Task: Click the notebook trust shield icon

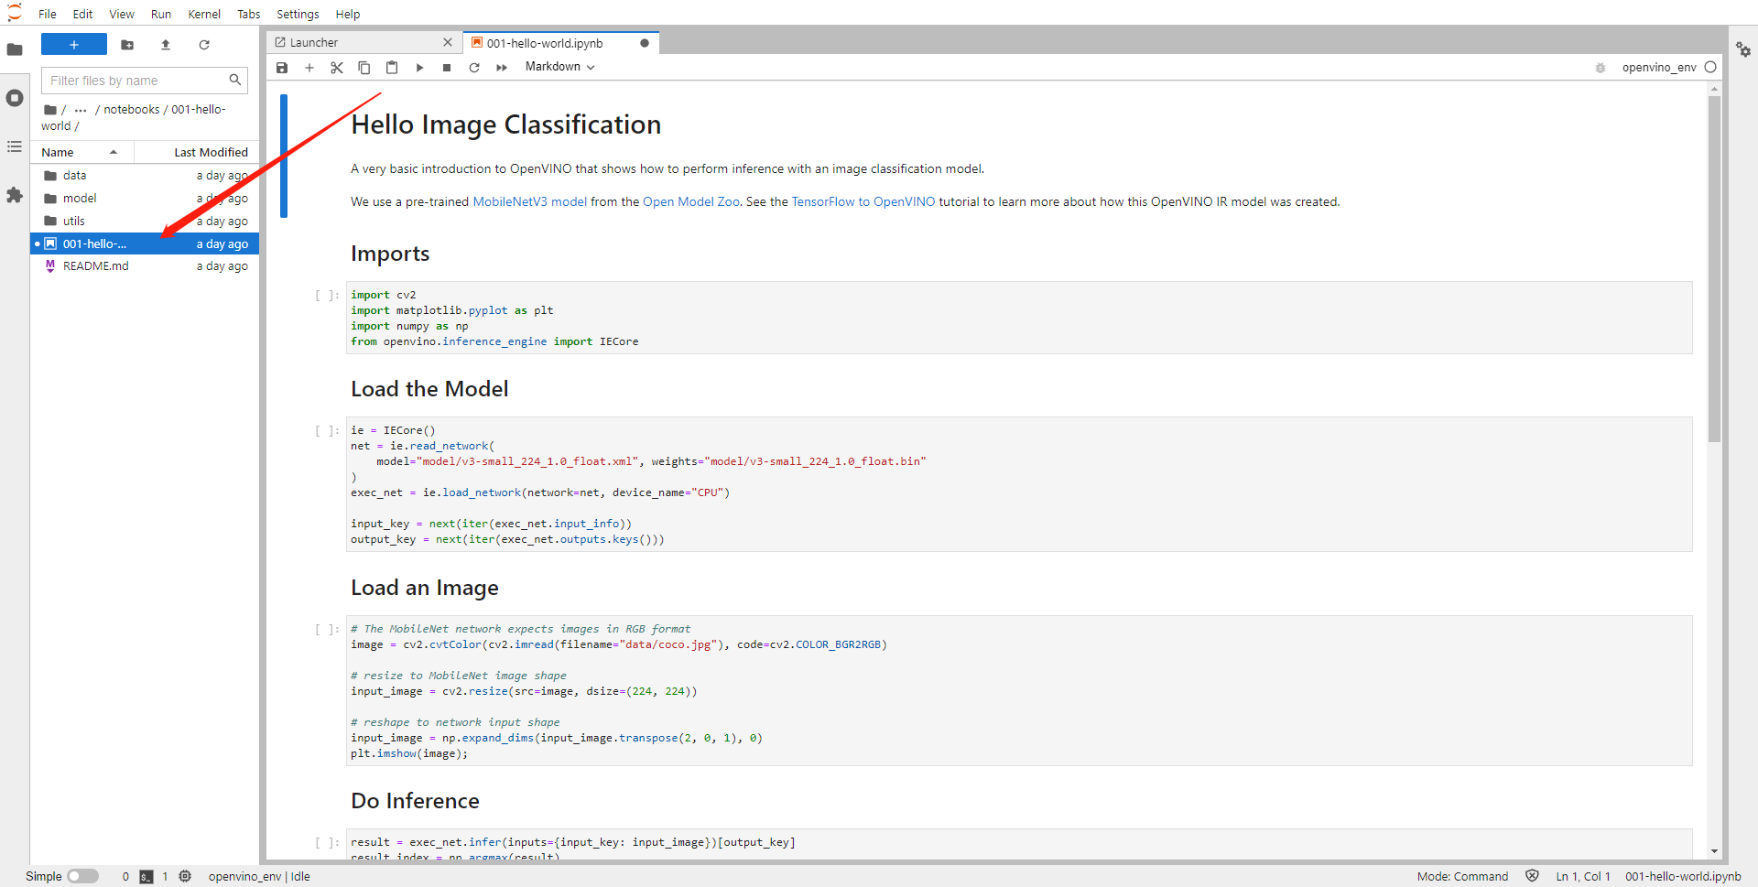Action: (x=1532, y=876)
